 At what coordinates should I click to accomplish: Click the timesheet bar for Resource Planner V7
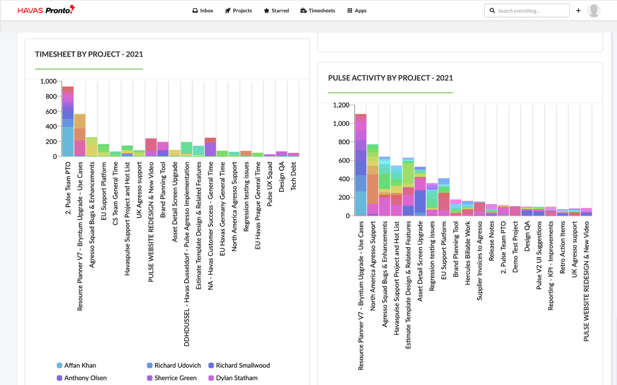tap(80, 135)
